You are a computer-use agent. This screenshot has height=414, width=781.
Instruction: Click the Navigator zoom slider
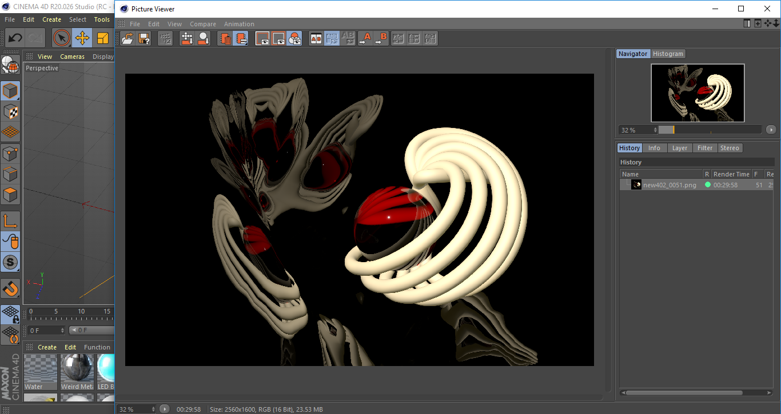710,130
